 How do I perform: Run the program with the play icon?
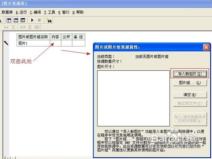coord(32,20)
